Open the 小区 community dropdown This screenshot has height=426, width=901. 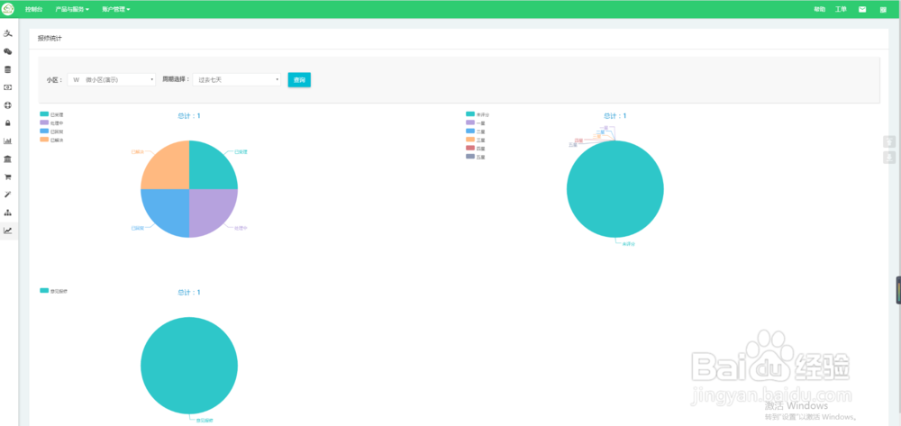(x=112, y=80)
